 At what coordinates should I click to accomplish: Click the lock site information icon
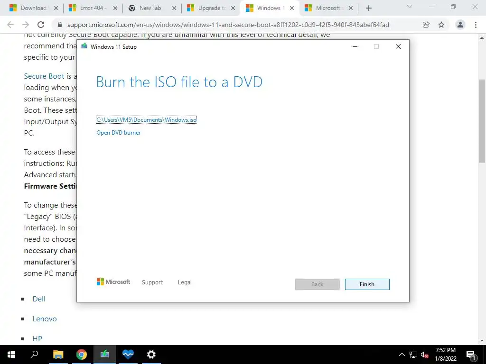[60, 25]
